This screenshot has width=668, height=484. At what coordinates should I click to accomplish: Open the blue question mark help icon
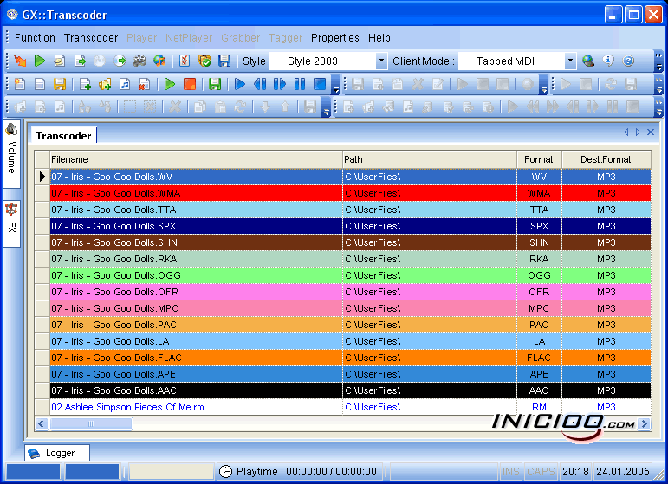point(628,61)
